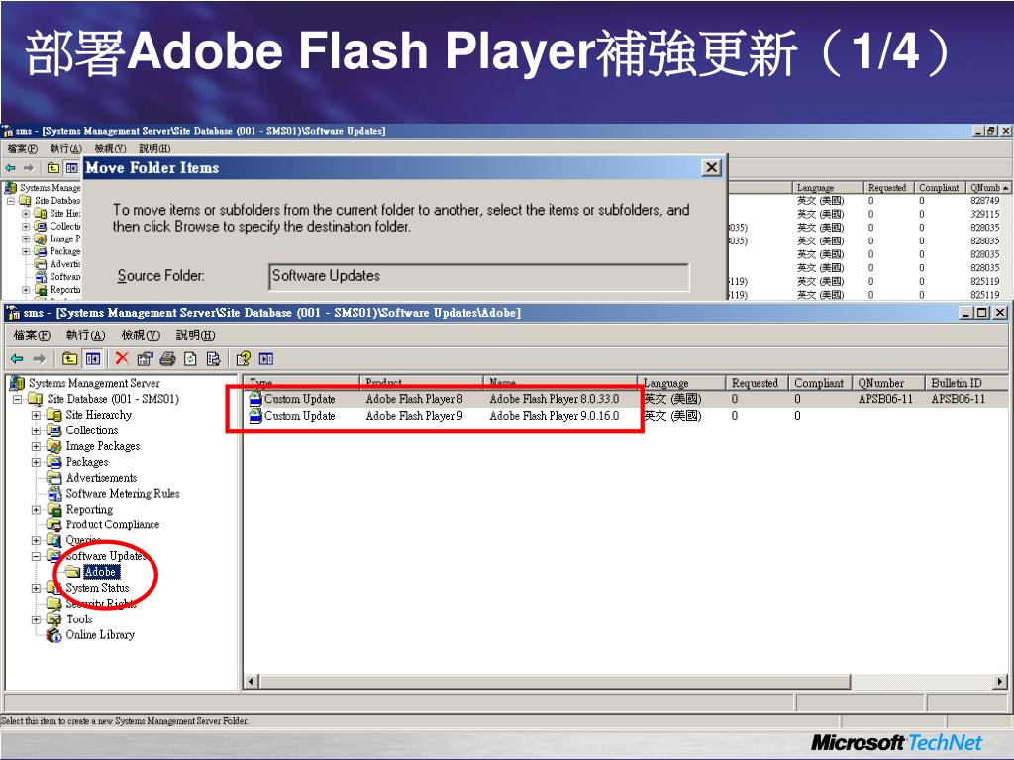This screenshot has height=760, width=1014.
Task: Click the Product Compliance node icon
Action: pyautogui.click(x=54, y=524)
